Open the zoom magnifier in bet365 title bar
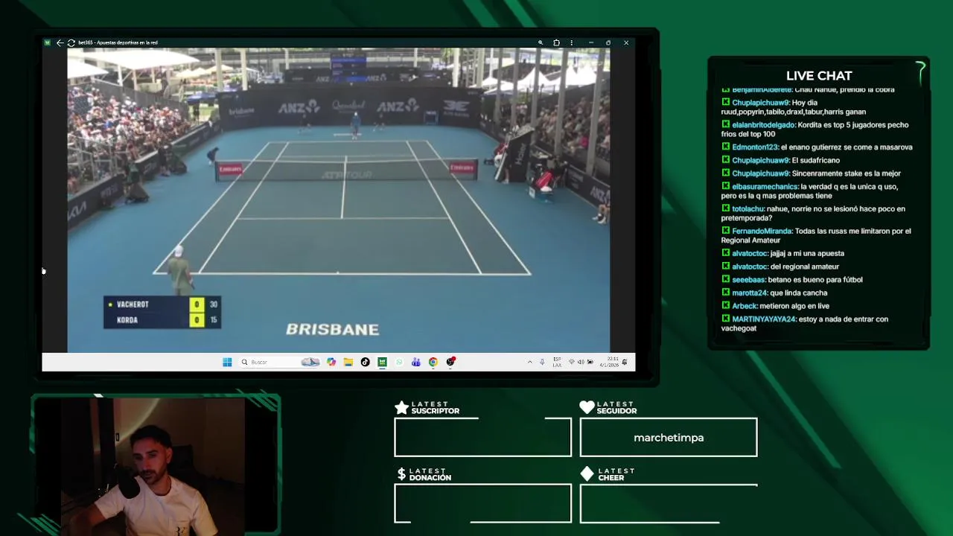The height and width of the screenshot is (536, 953). pyautogui.click(x=541, y=42)
